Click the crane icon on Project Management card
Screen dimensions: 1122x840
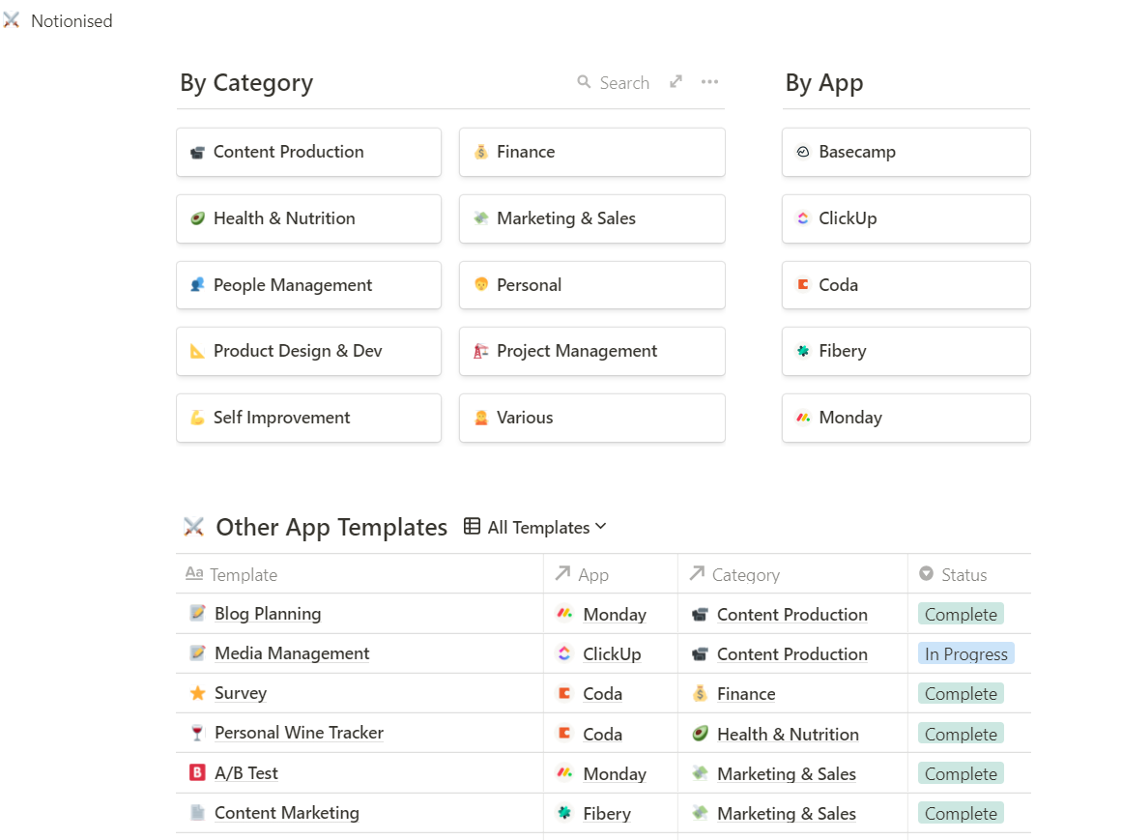[481, 351]
